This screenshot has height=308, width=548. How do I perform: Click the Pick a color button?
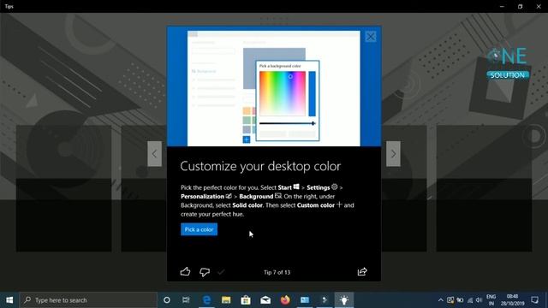tap(199, 229)
